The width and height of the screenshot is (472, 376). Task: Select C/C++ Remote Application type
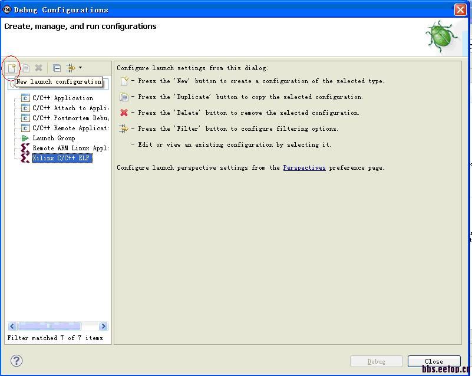tap(71, 128)
